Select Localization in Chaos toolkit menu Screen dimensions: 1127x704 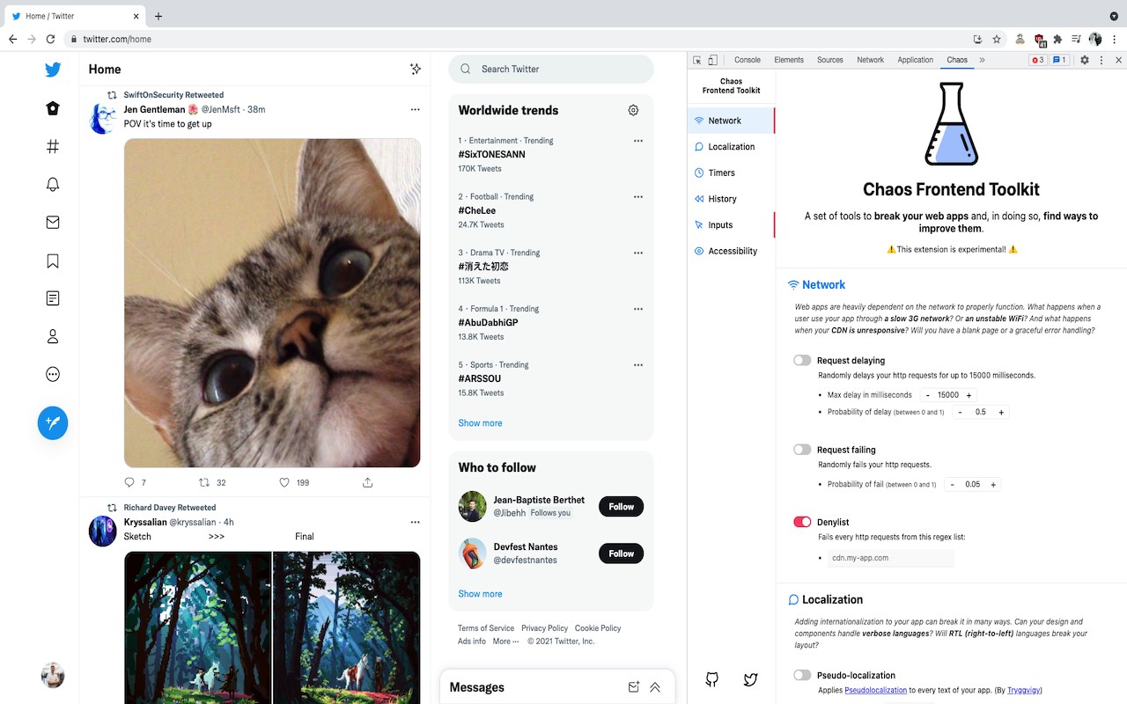click(731, 147)
